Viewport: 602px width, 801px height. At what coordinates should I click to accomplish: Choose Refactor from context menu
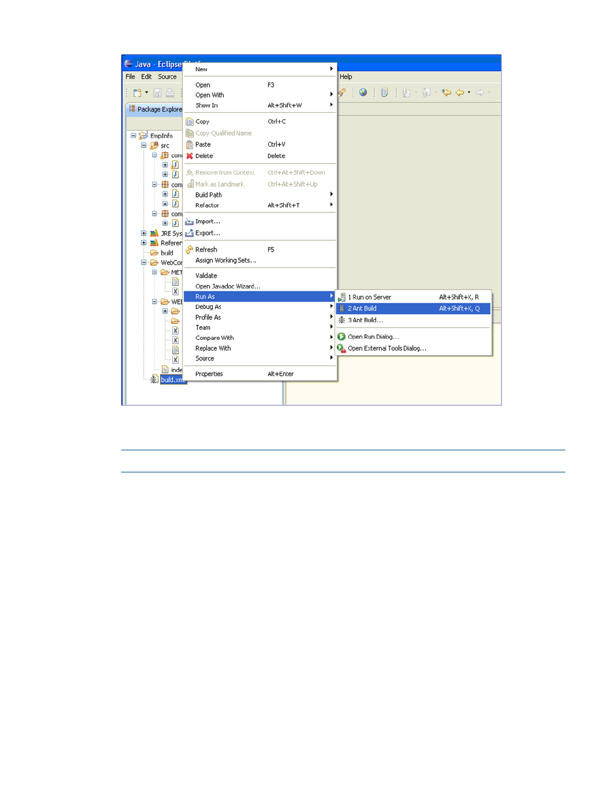point(260,205)
